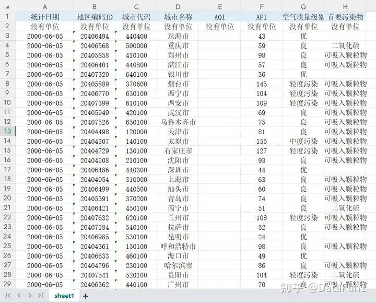Select city code cell 500000

[136, 45]
